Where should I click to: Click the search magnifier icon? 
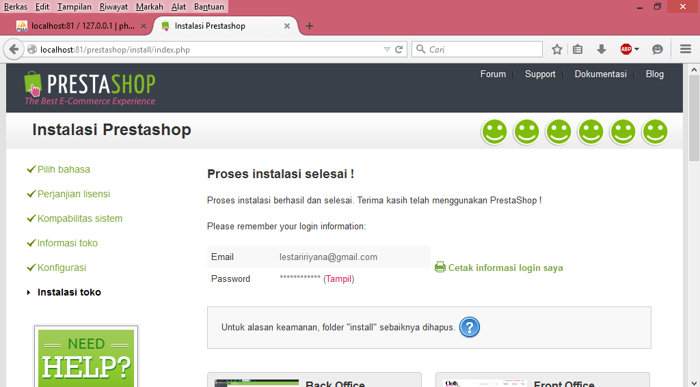[420, 49]
